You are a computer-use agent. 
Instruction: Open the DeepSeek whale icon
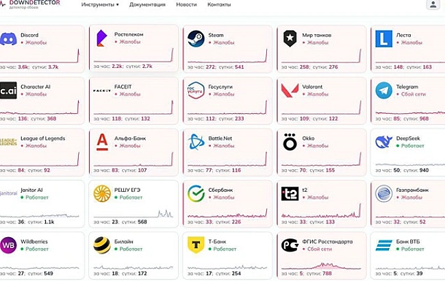(x=384, y=142)
